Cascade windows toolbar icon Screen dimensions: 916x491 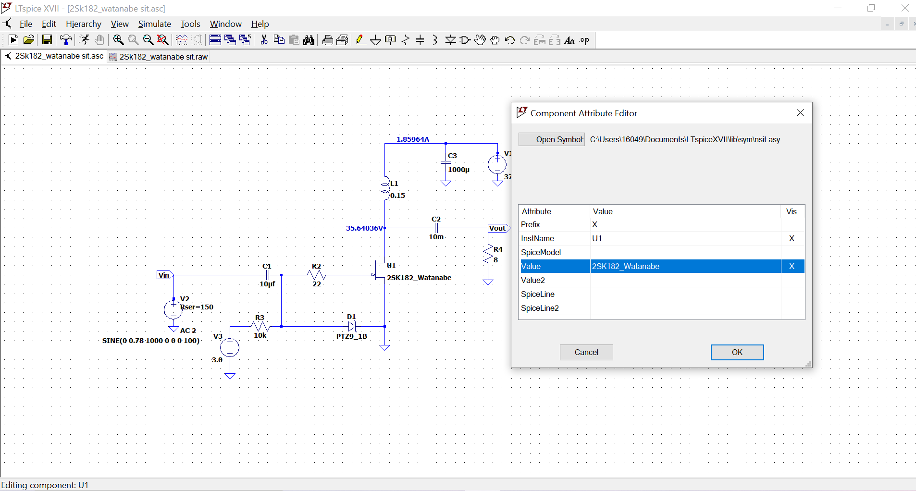[x=230, y=40]
